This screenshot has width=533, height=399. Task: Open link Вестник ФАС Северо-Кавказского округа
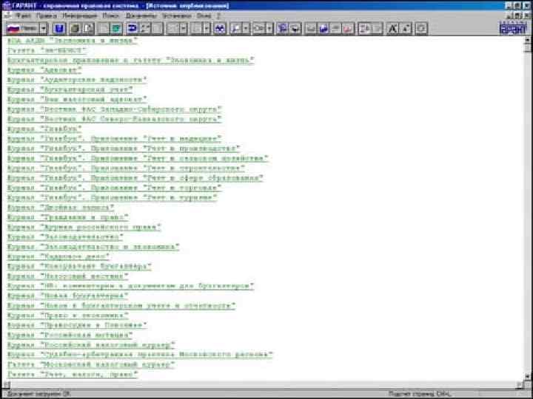tap(115, 120)
